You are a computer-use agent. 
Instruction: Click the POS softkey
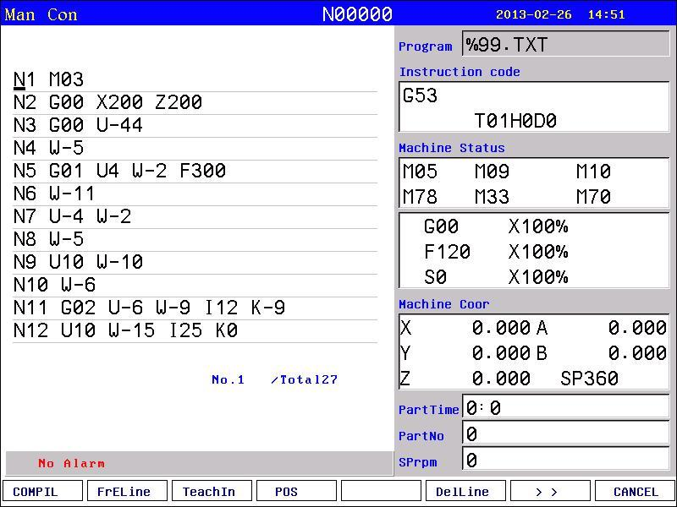pyautogui.click(x=296, y=492)
